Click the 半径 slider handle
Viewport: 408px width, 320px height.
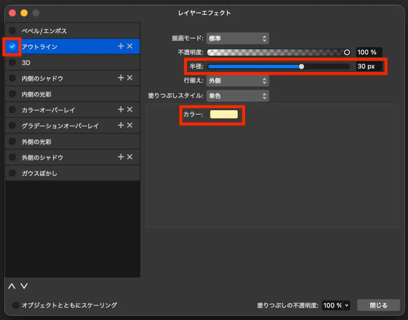pos(301,66)
